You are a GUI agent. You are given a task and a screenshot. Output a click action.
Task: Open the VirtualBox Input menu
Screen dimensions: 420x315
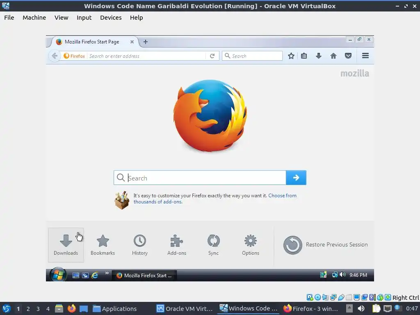click(84, 18)
